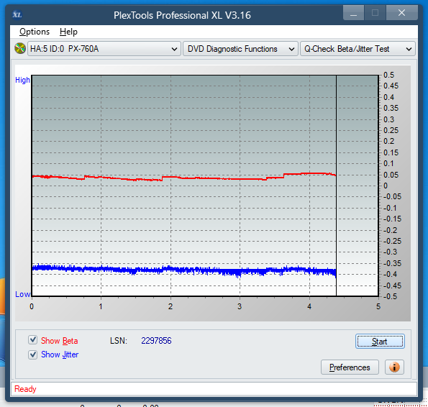Click the LSN label
Screen dimensions: 428x407
pos(119,341)
